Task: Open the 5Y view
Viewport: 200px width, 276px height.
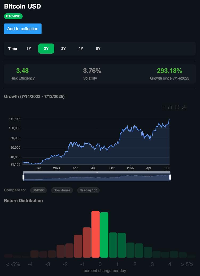Action: pyautogui.click(x=98, y=49)
